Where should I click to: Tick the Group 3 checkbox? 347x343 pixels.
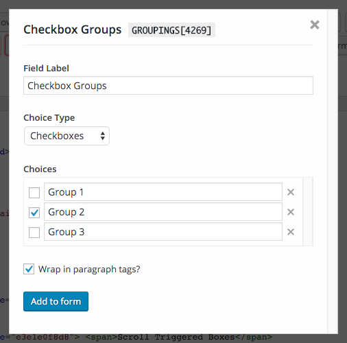point(34,233)
